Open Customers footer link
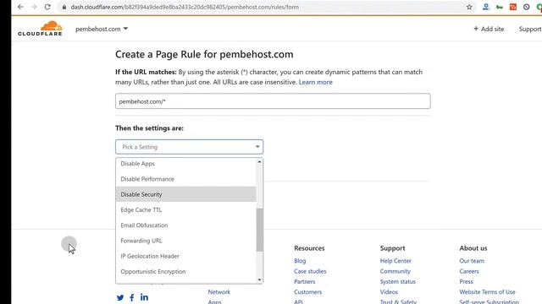This screenshot has height=304, width=542. (x=307, y=292)
